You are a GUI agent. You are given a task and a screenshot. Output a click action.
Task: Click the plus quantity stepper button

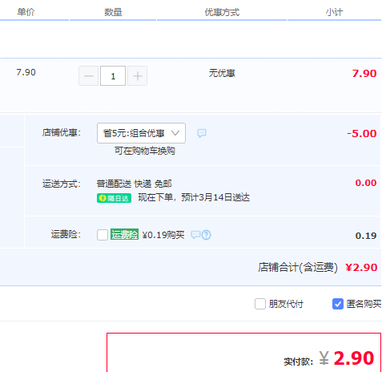[x=138, y=76]
